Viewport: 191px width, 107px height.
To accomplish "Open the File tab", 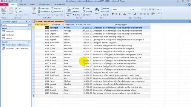I will pos(4,5).
